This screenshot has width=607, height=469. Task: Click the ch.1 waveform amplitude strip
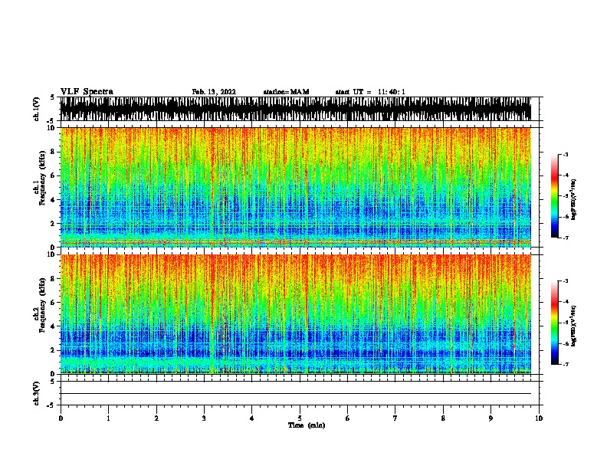coord(296,109)
